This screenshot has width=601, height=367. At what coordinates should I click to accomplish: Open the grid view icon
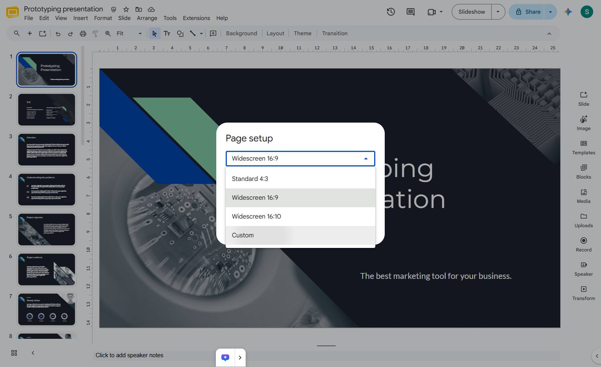[14, 353]
